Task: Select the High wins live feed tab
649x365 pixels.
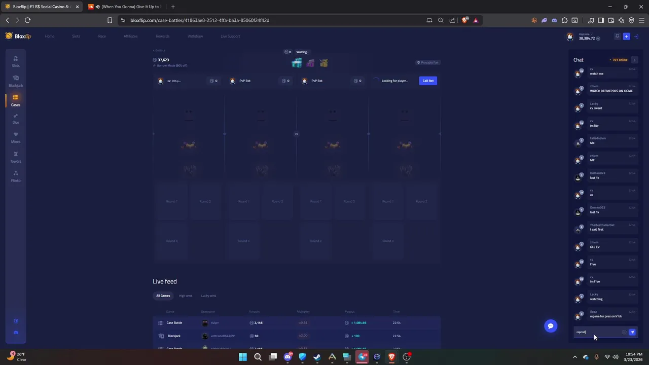Action: tap(186, 296)
